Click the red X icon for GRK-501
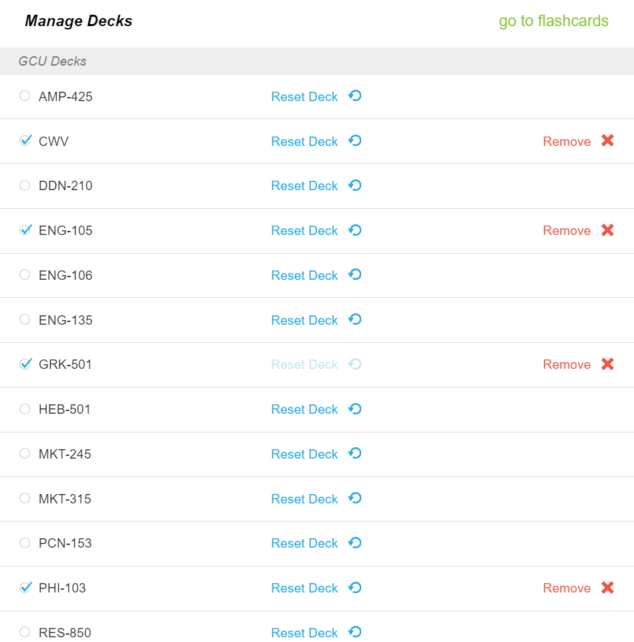 click(x=607, y=364)
